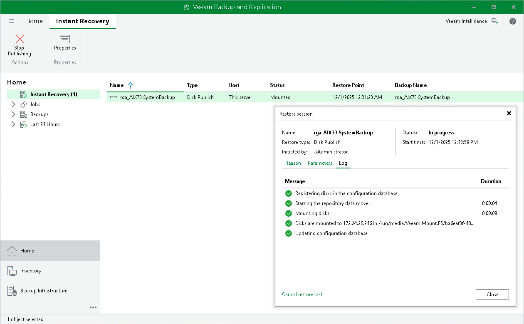
Task: Expand the Backups tree node
Action: pos(13,114)
